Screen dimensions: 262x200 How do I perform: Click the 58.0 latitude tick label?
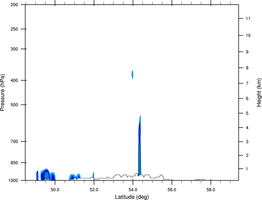[x=211, y=190]
